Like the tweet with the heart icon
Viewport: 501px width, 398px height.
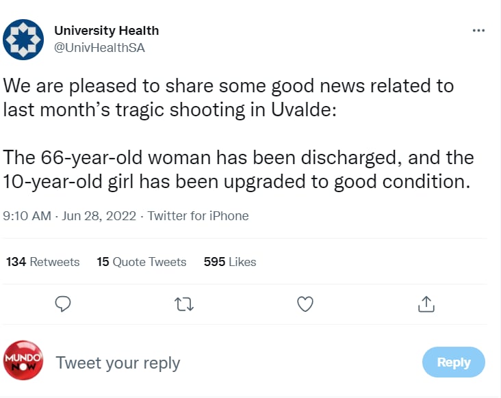305,304
